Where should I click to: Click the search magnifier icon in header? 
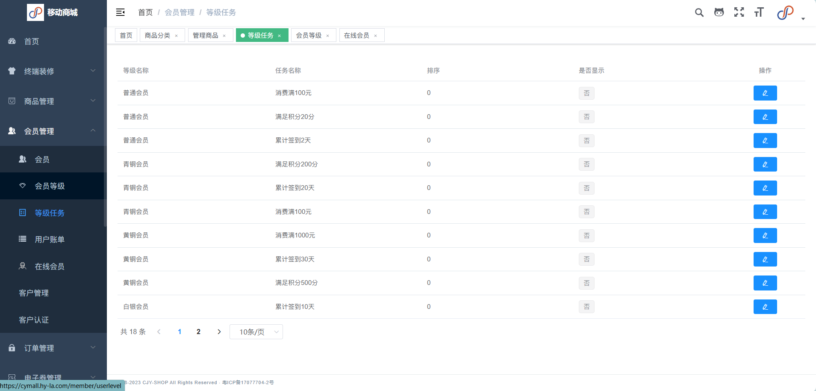coord(699,12)
